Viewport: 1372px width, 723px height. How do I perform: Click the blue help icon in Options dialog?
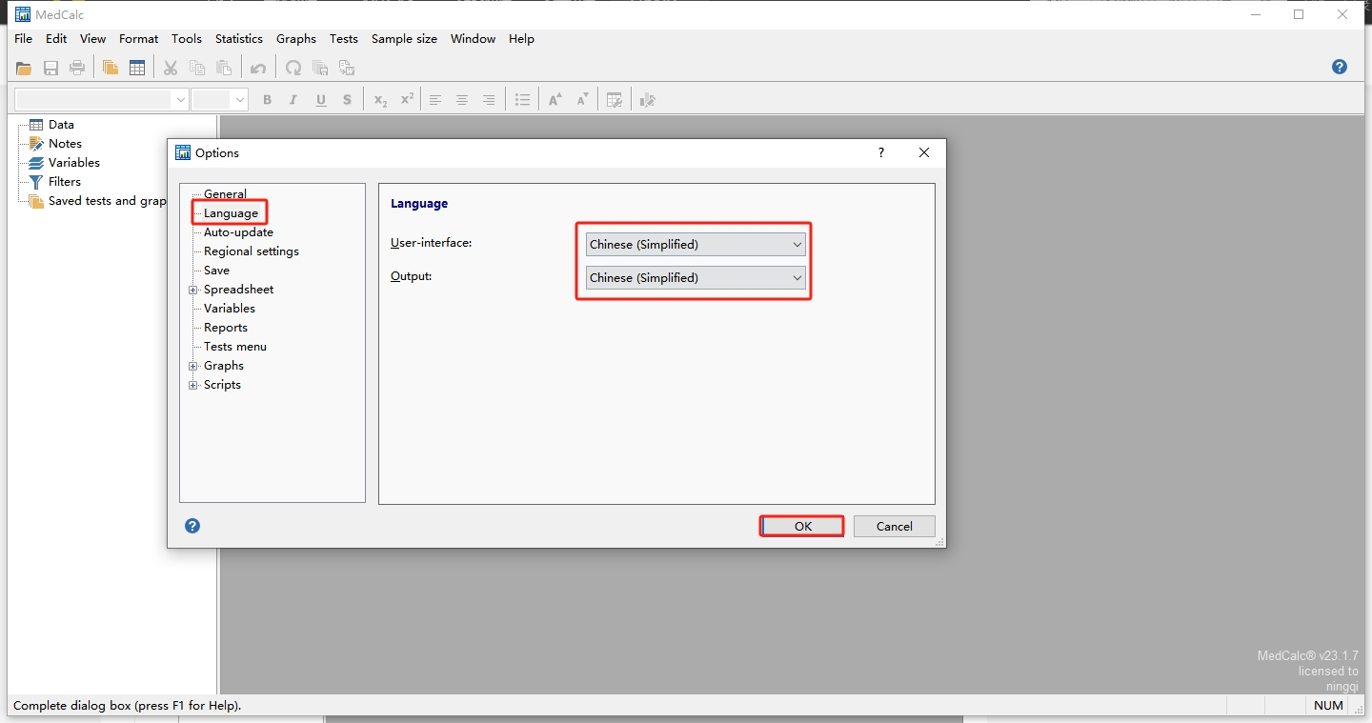192,526
